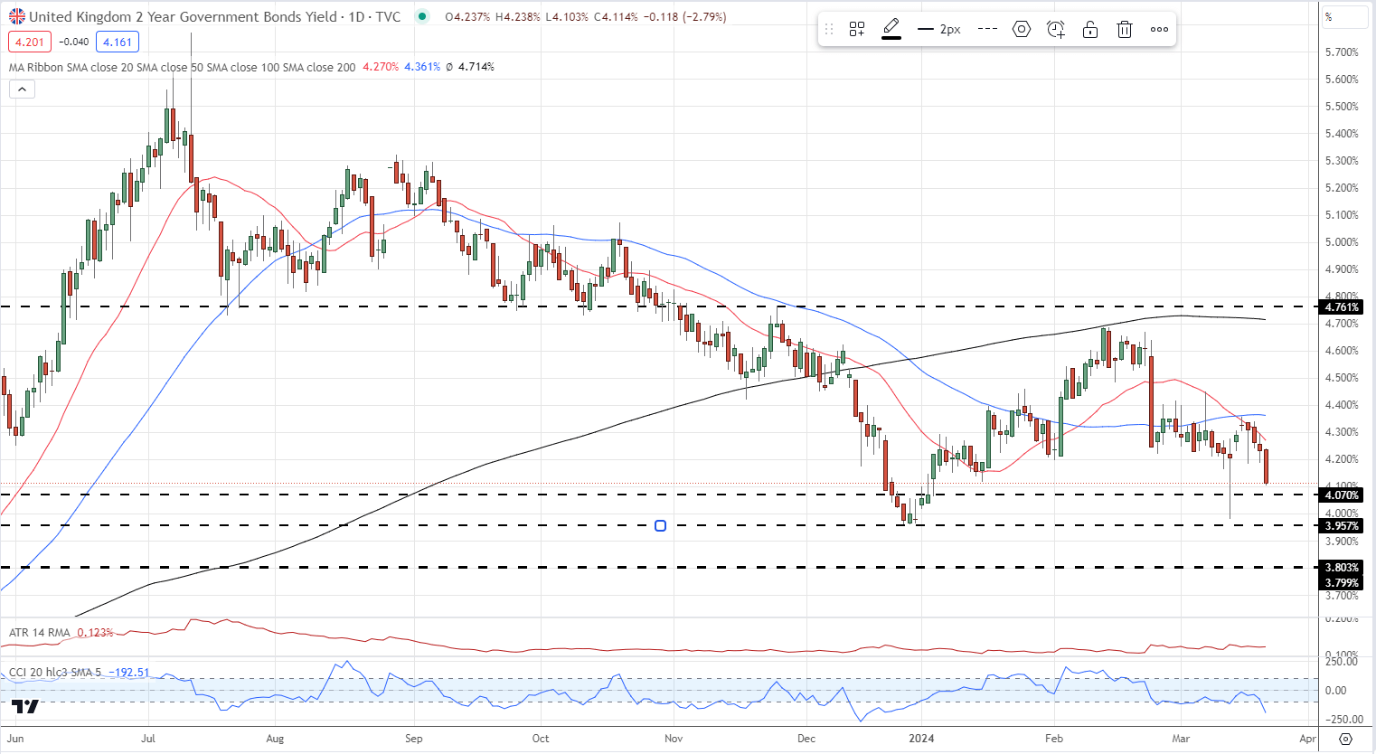This screenshot has width=1376, height=754.
Task: Collapse the indicator legend chevron
Action: coord(22,89)
